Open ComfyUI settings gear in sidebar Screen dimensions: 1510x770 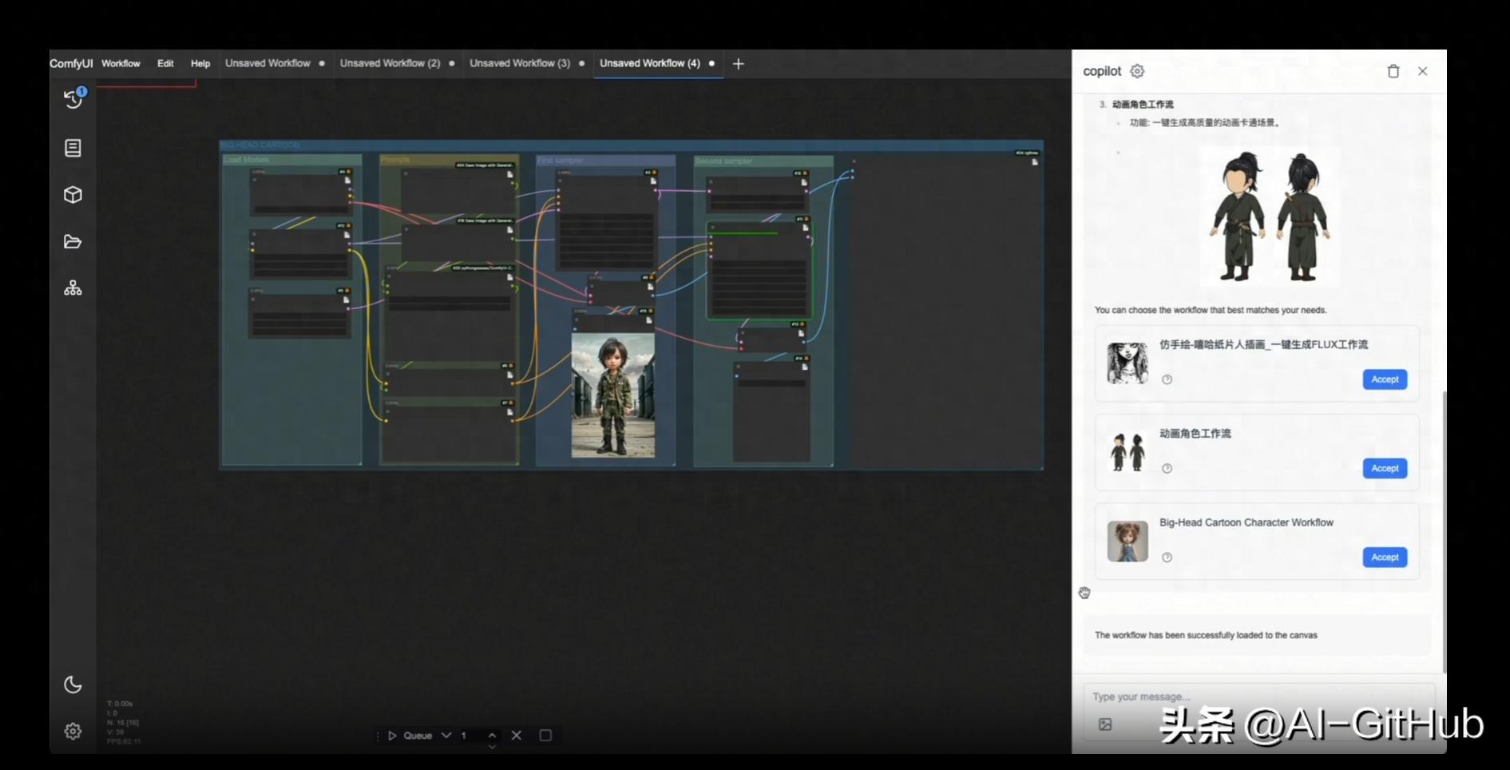(73, 731)
